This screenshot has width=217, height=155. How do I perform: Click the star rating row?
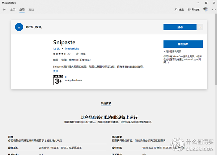(x=59, y=54)
